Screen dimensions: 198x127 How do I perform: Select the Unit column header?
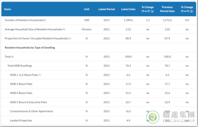(x=87, y=9)
